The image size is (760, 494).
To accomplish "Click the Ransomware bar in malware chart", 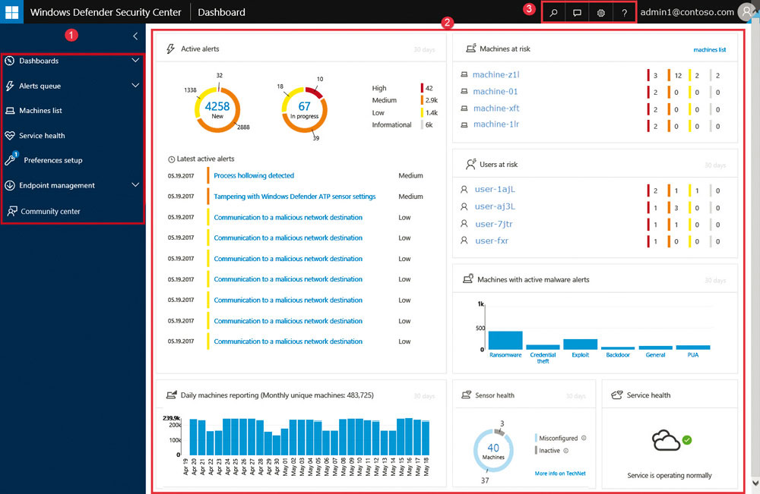I will (505, 340).
